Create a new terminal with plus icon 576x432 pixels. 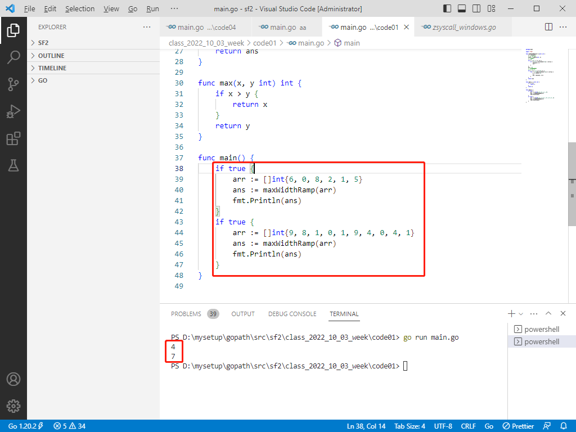point(511,314)
